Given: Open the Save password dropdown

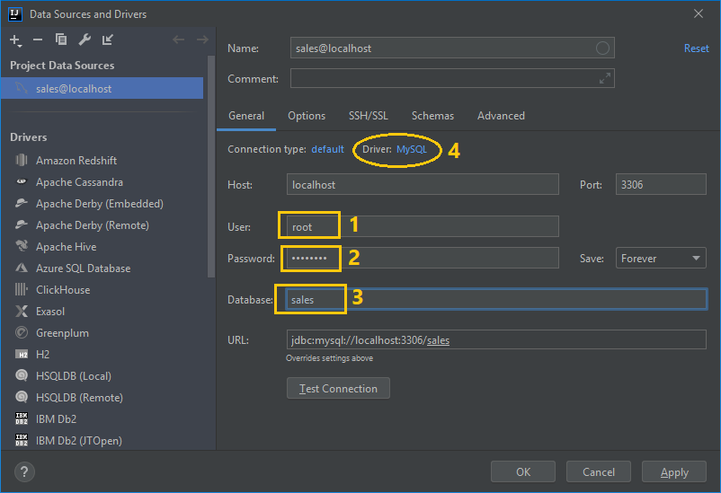Looking at the screenshot, I should 661,259.
